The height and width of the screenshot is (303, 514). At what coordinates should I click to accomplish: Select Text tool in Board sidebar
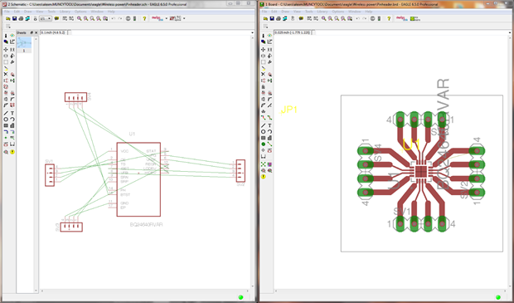click(269, 125)
